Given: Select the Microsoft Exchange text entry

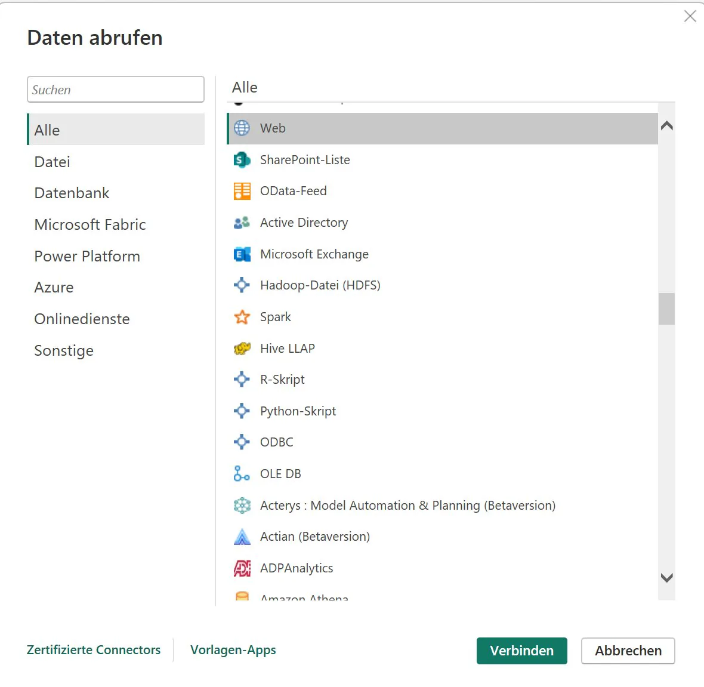Looking at the screenshot, I should point(314,254).
